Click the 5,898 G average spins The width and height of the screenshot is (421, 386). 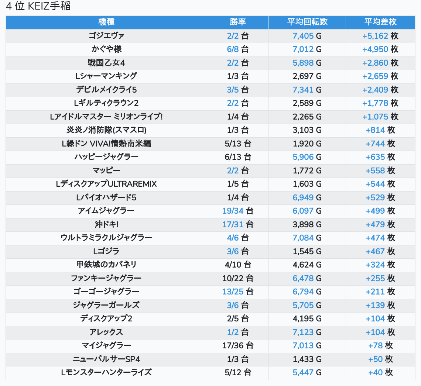(x=307, y=63)
